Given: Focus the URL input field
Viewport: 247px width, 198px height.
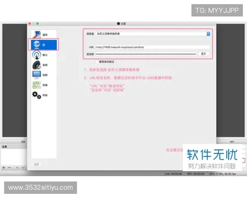Looking at the screenshot, I should click(153, 47).
